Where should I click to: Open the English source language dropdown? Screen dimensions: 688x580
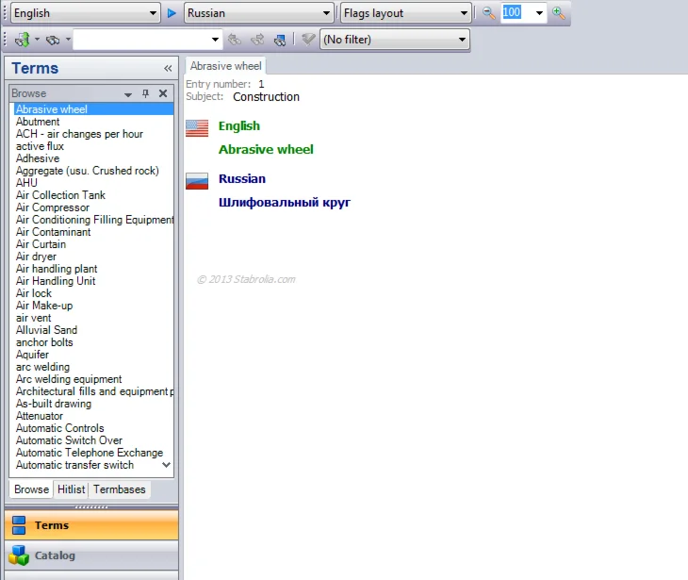click(x=153, y=13)
